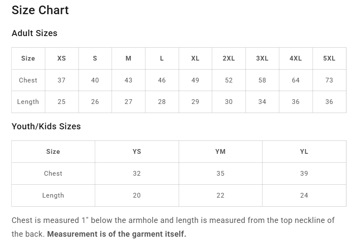This screenshot has height=244, width=358.
Task: Click the 5XL column header
Action: pos(329,58)
